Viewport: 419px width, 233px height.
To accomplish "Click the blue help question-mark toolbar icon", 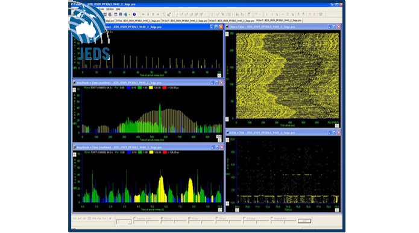I will click(x=134, y=14).
